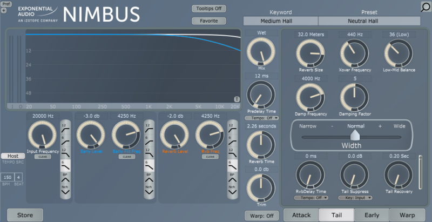Click the Wet/Dry Mix knob
432x222 pixels.
click(261, 52)
